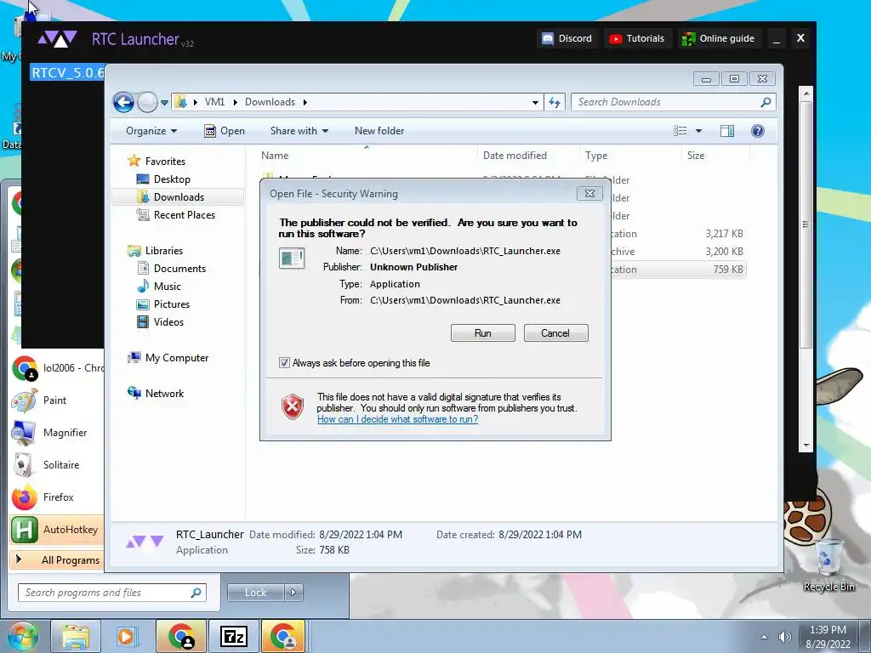
Task: Sort by Type column header
Action: (x=630, y=156)
